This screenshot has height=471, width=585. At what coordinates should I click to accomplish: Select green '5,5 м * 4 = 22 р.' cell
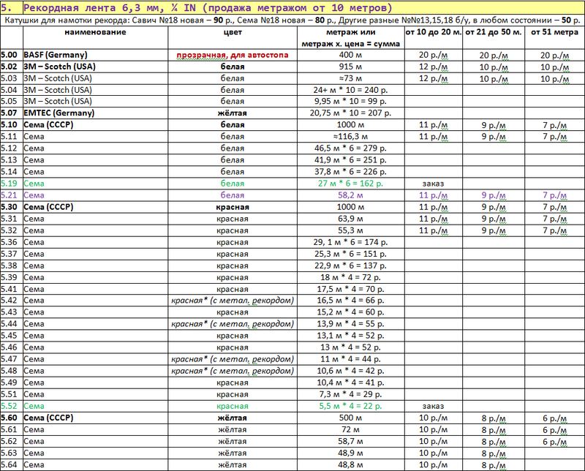[351, 406]
